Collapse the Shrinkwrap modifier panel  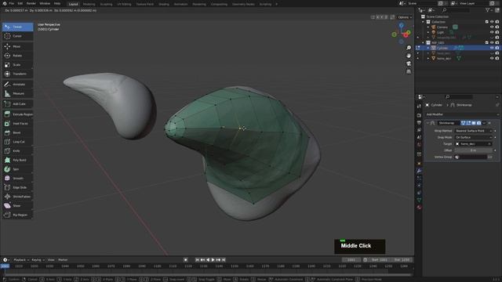point(427,123)
